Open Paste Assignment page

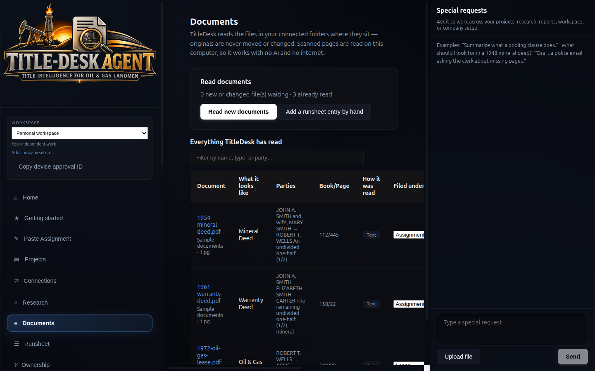[80, 239]
